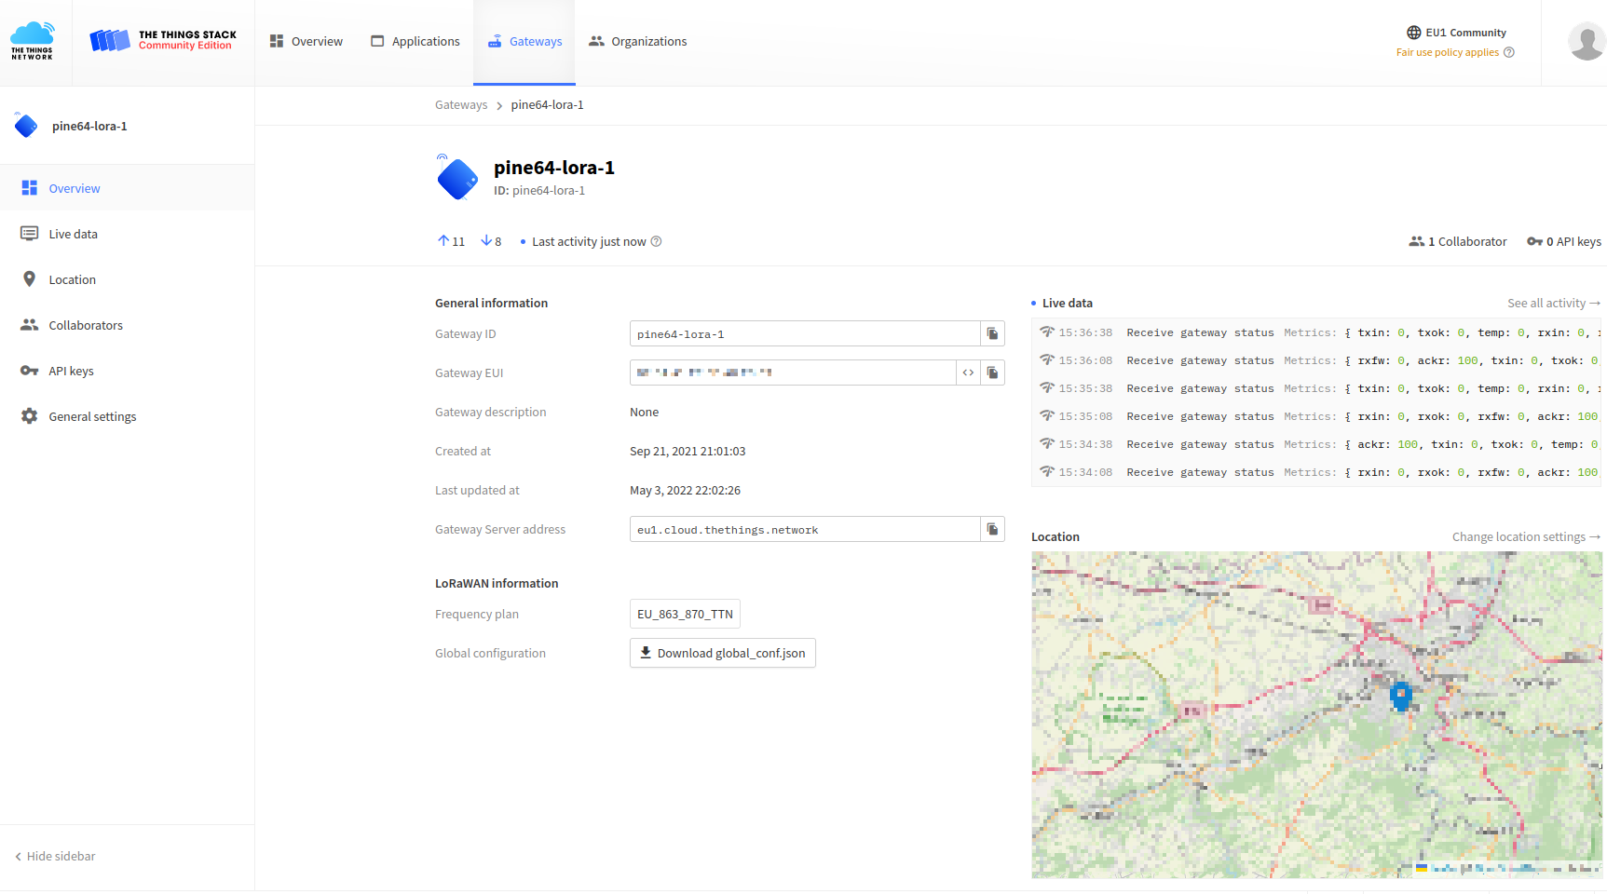1607x894 pixels.
Task: Open See all activity link
Action: tap(1553, 303)
